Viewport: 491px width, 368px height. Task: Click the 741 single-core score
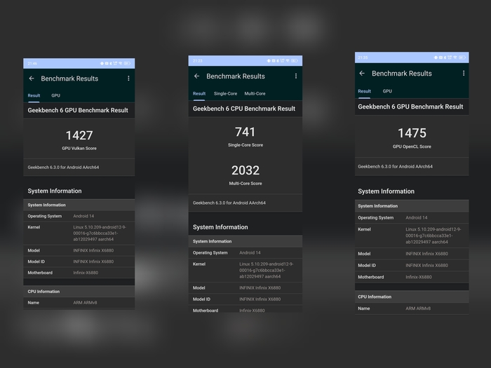(245, 132)
